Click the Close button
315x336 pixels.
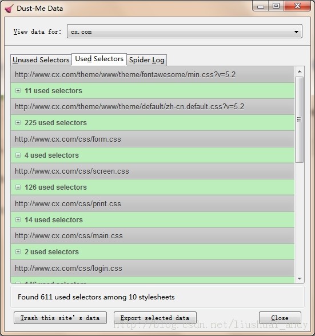[280, 318]
